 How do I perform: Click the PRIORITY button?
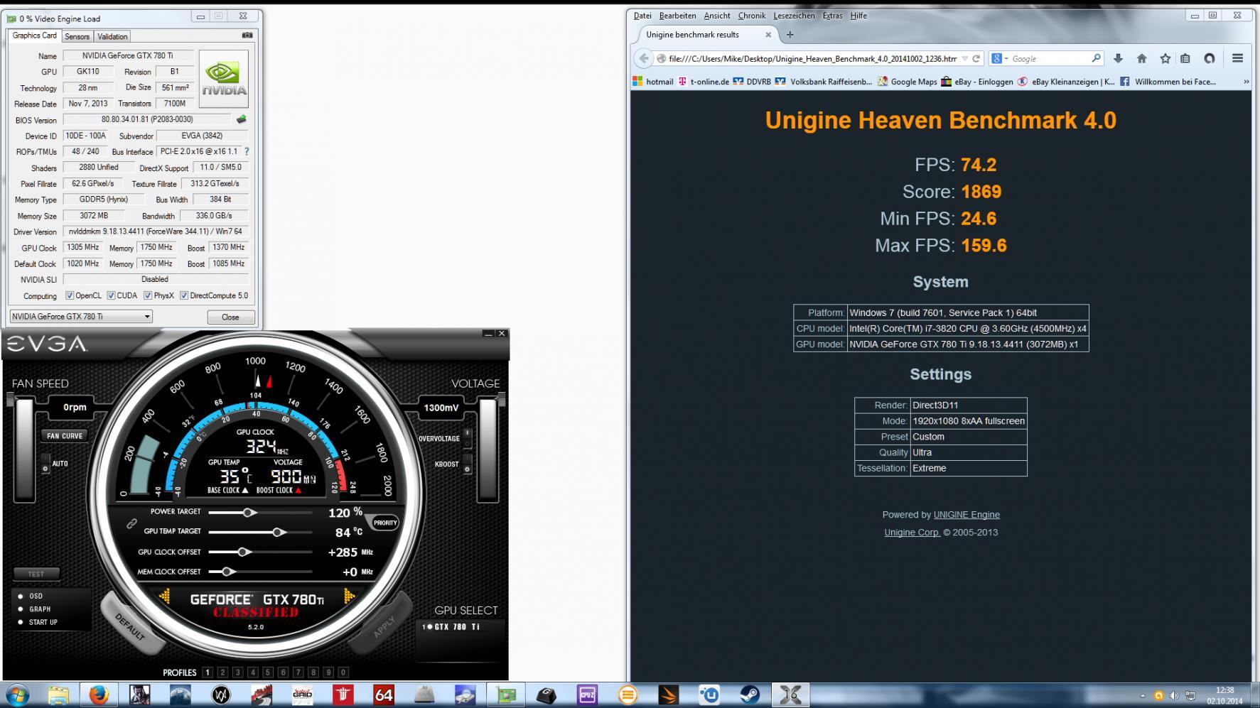384,523
